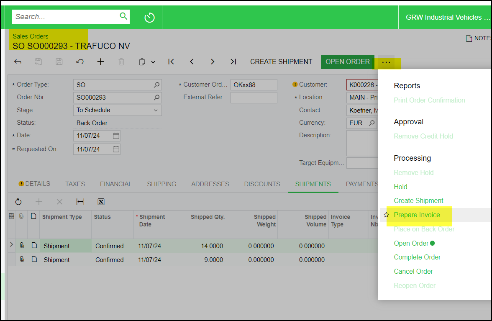
Task: Expand the Stage dropdown
Action: [156, 110]
